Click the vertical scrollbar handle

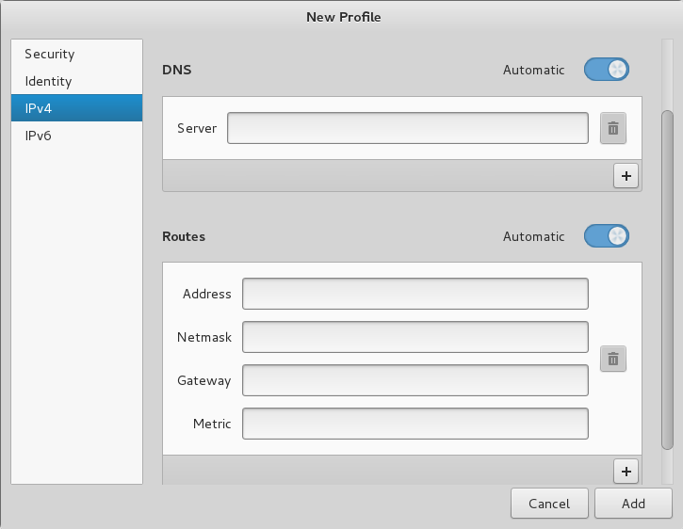click(667, 280)
